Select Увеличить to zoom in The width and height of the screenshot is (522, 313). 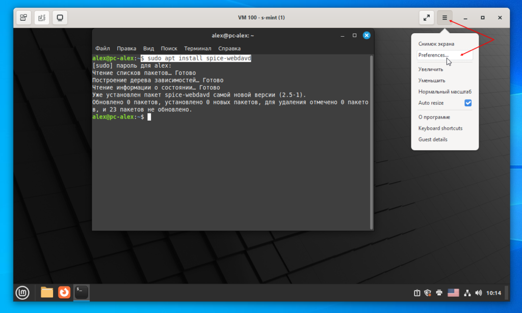coord(430,69)
